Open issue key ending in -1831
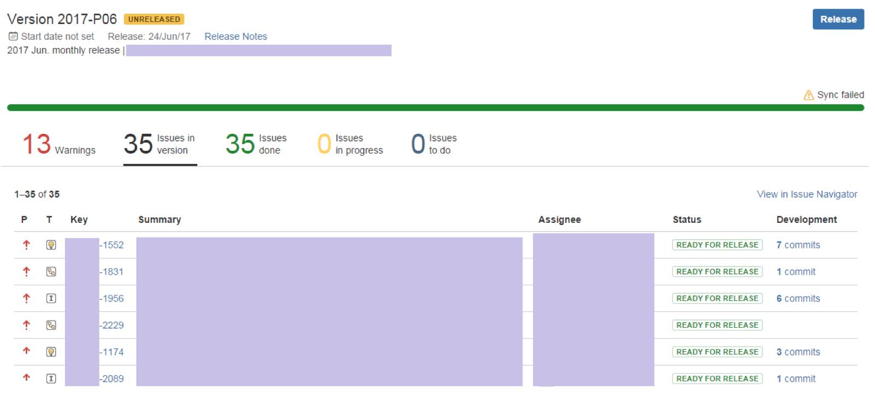 click(x=111, y=272)
